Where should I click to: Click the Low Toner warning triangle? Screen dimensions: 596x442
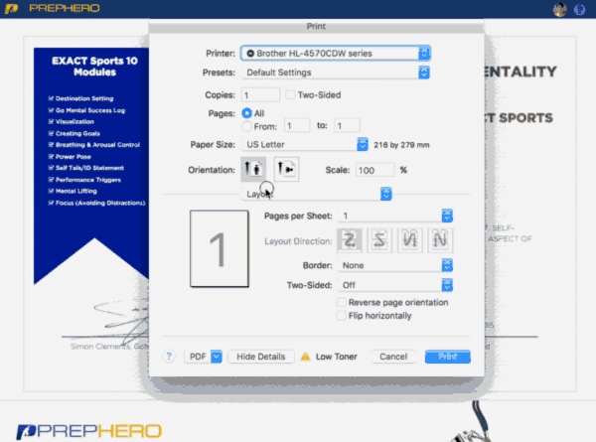305,357
